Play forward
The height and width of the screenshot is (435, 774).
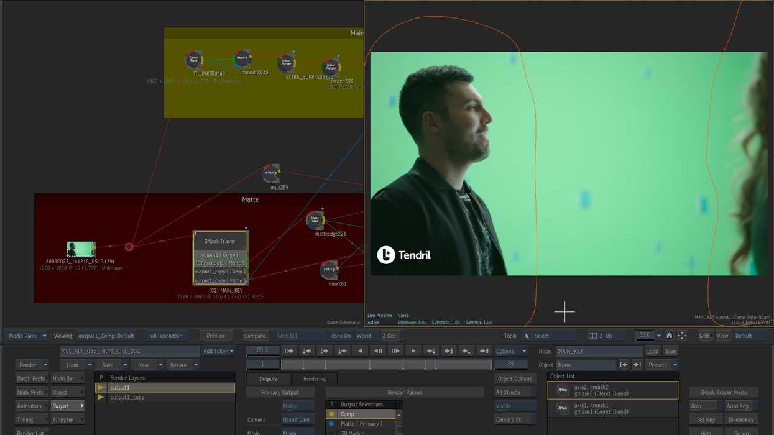tap(413, 351)
